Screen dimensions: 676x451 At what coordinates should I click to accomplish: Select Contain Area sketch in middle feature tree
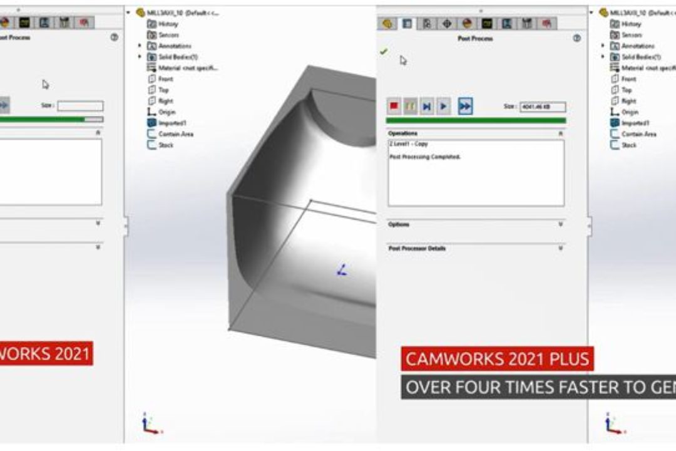pos(170,134)
